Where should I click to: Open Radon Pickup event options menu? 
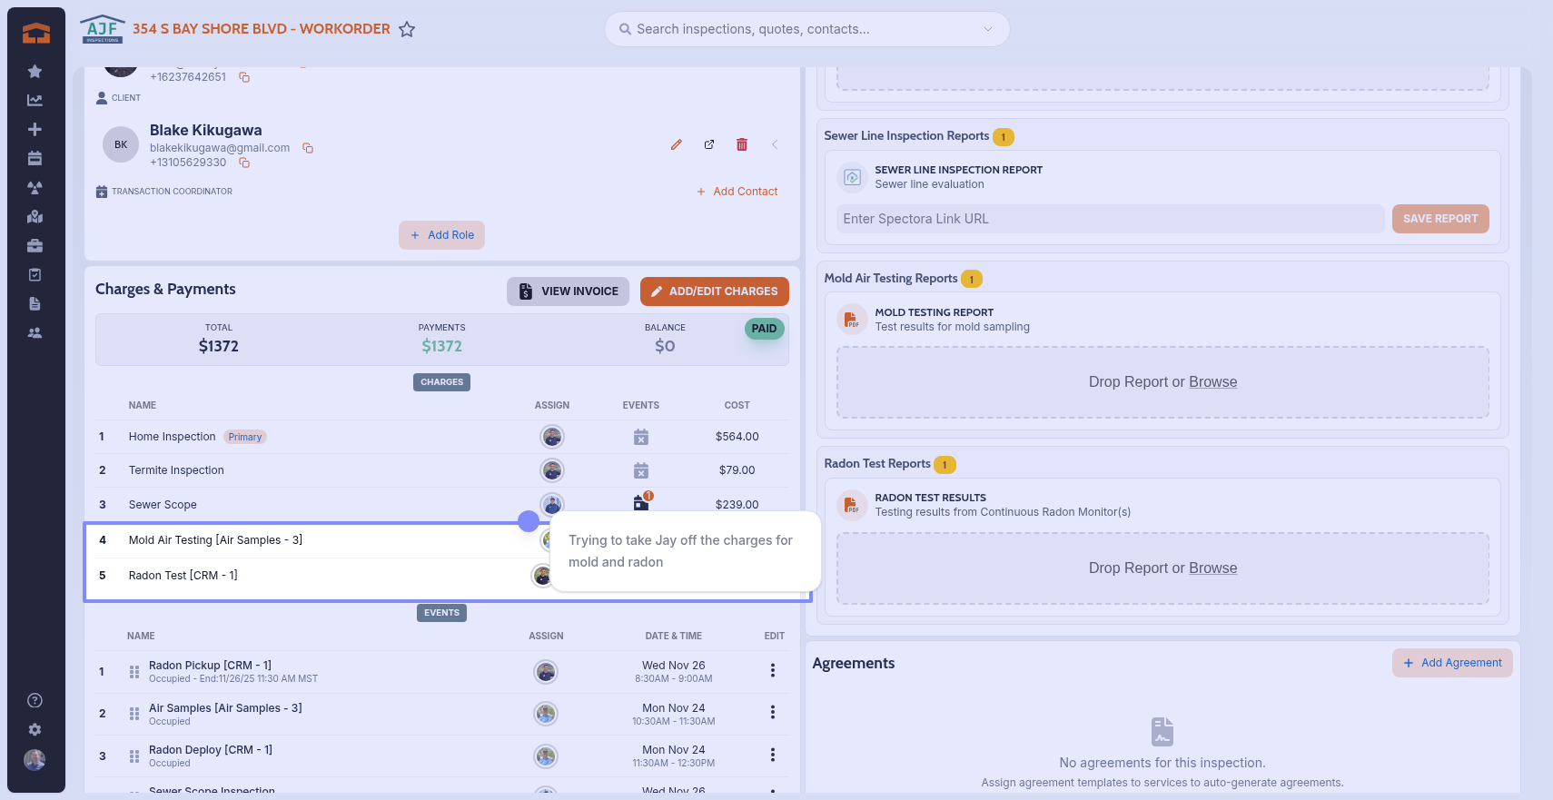coord(773,670)
